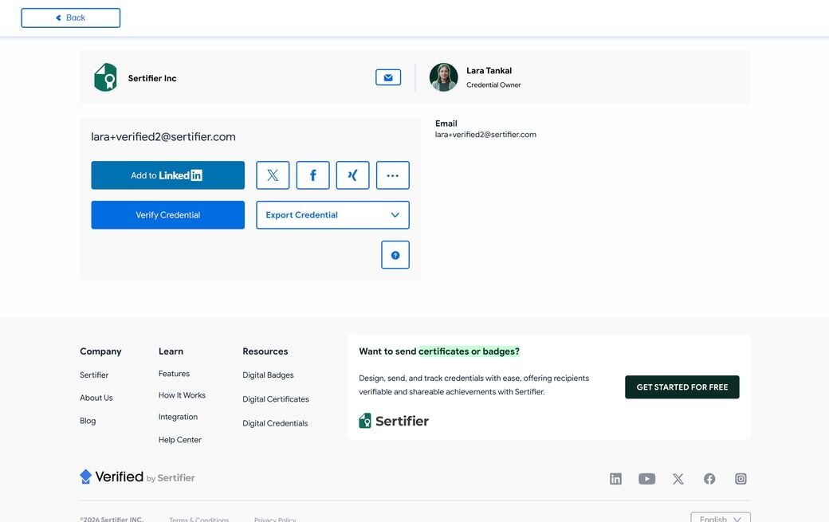Open the How It Works link

182,395
